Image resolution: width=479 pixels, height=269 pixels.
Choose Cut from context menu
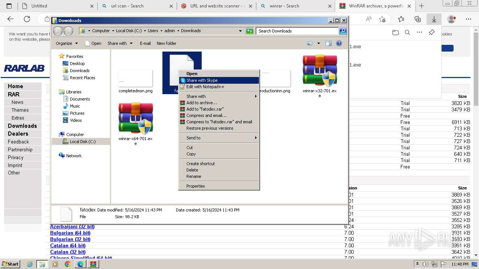coord(219,148)
